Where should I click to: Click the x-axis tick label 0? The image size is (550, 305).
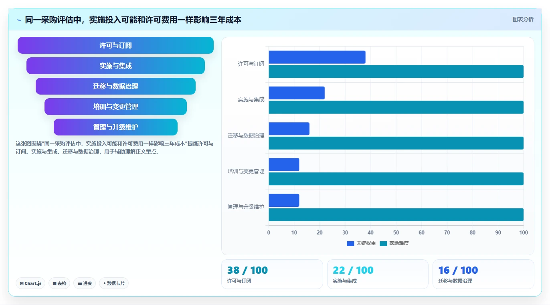tap(269, 232)
